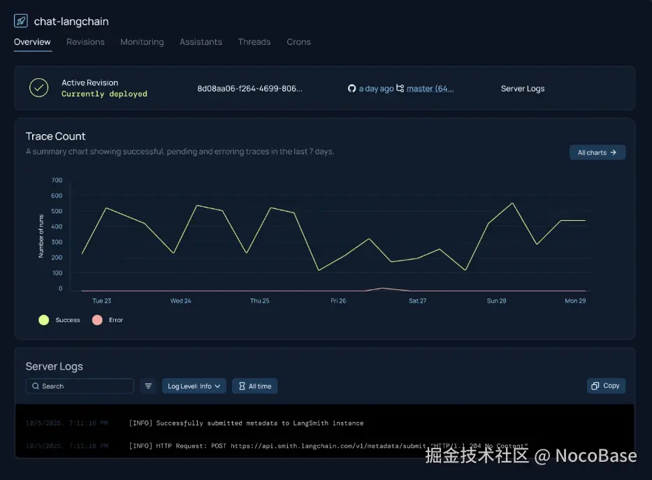The image size is (652, 480).
Task: Switch to the Monitoring tab
Action: 142,42
